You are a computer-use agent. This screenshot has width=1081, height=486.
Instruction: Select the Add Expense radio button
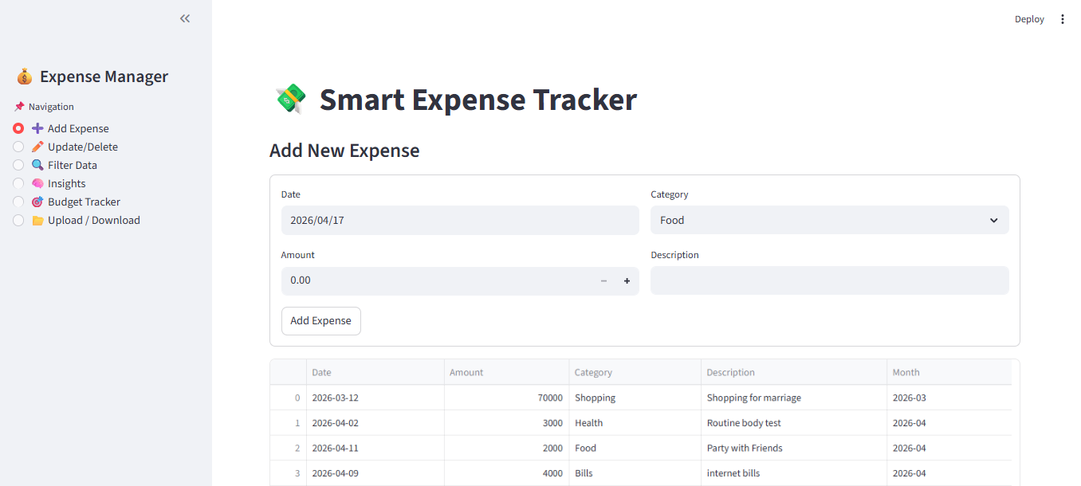(x=18, y=128)
